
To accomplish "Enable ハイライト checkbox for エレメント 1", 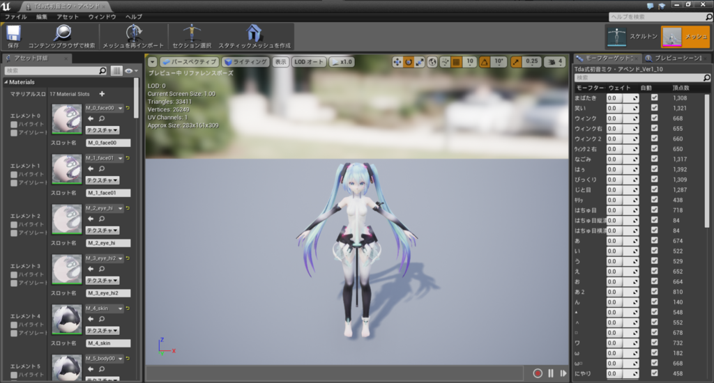I will tap(14, 174).
